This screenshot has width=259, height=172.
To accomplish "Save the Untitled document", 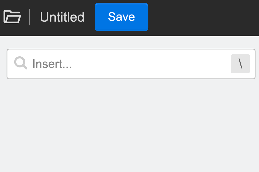I will click(121, 17).
